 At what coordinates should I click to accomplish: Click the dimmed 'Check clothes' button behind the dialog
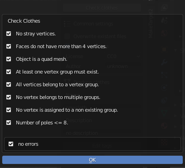pyautogui.click(x=102, y=8)
